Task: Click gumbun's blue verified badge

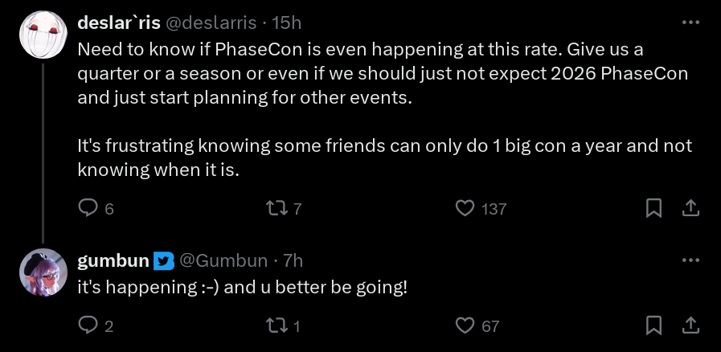Action: (x=163, y=261)
